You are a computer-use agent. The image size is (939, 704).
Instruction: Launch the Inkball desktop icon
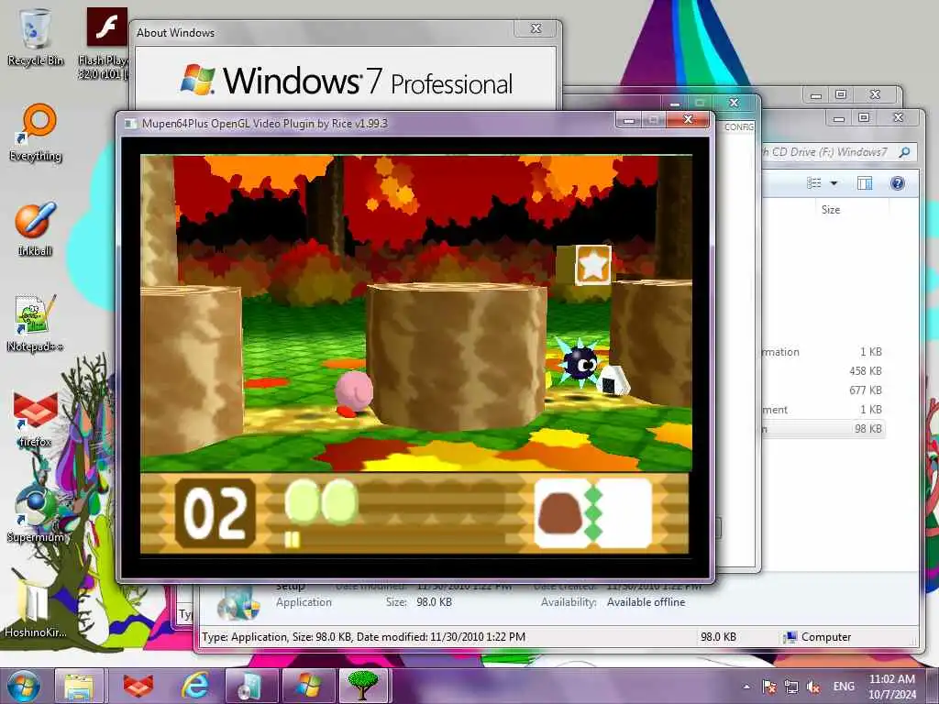pos(35,229)
